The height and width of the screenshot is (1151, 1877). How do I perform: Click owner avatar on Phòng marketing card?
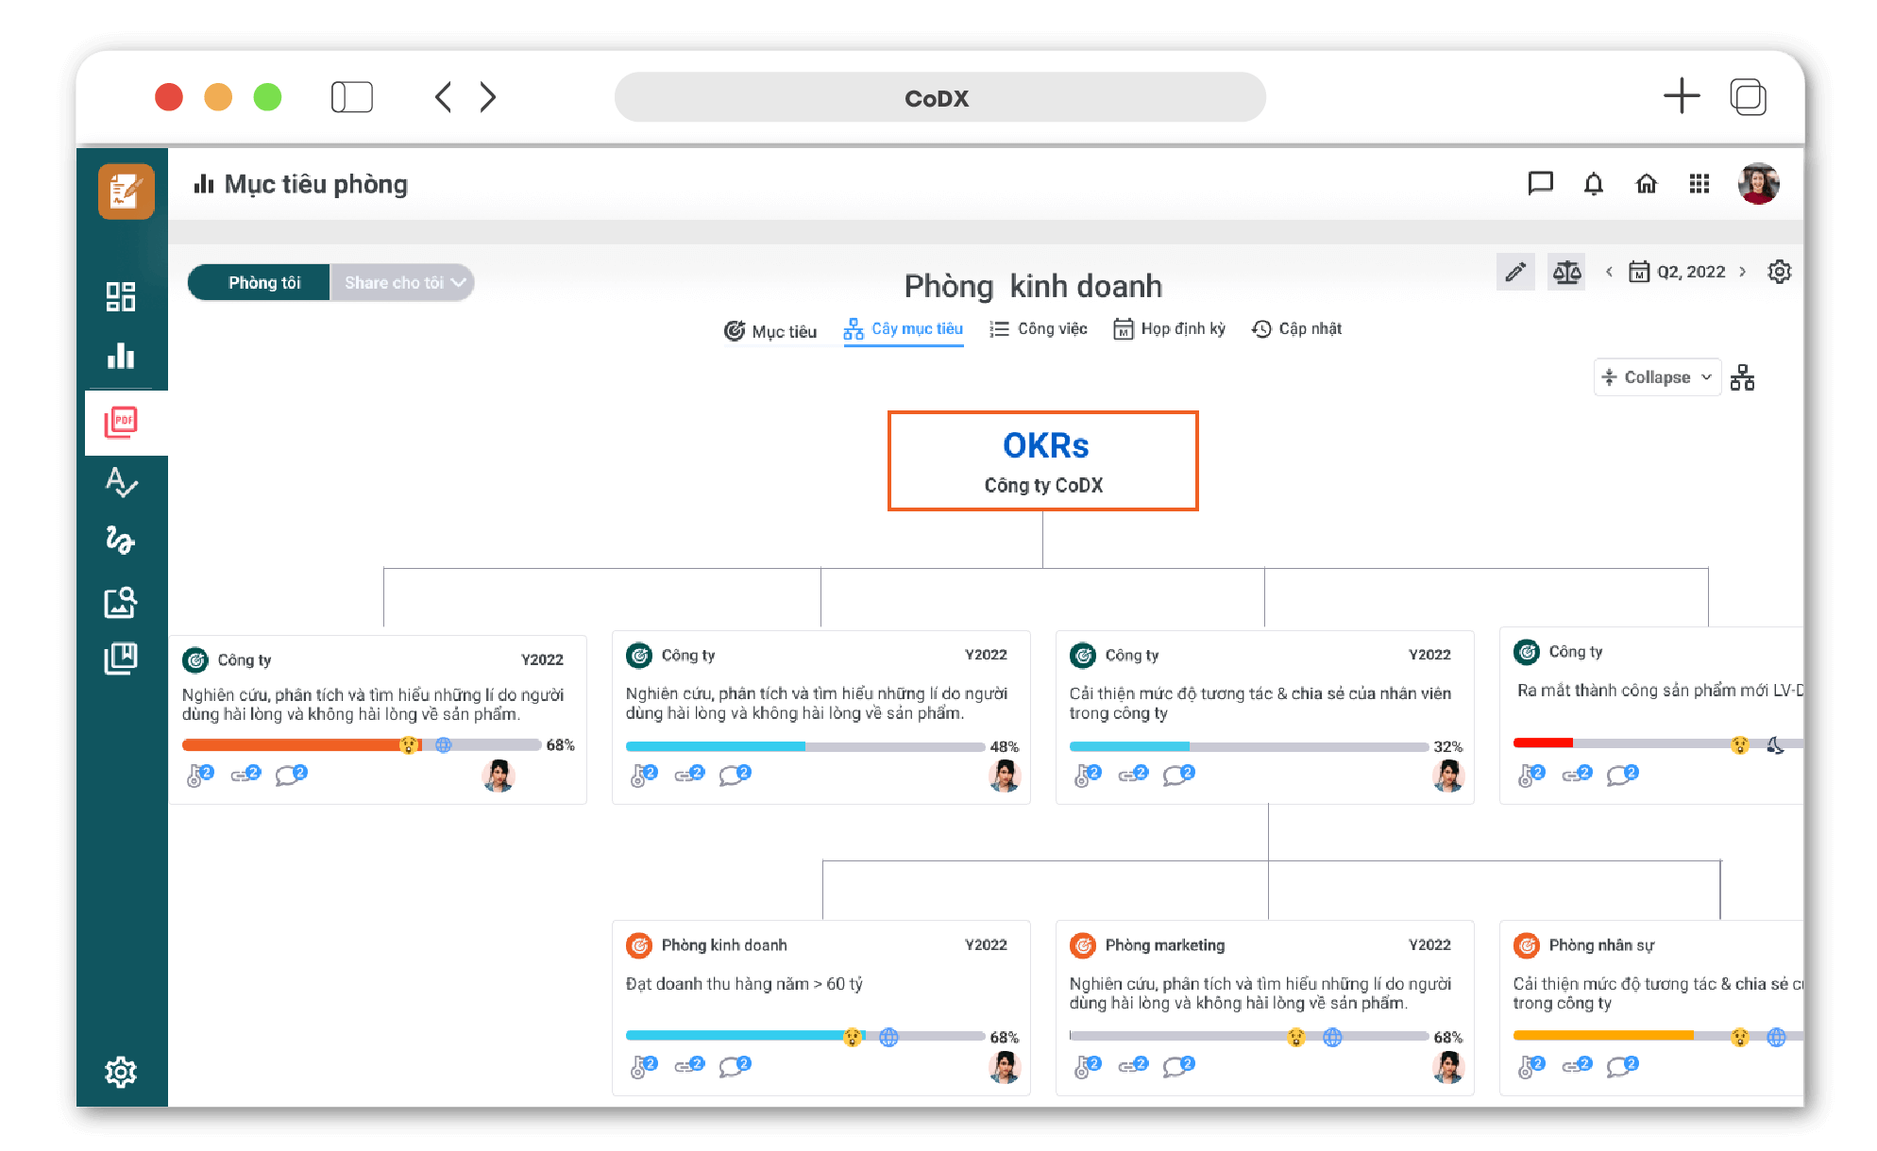click(1448, 1067)
